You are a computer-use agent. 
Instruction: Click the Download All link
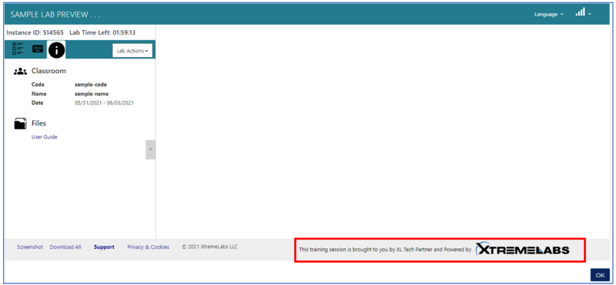coord(65,247)
